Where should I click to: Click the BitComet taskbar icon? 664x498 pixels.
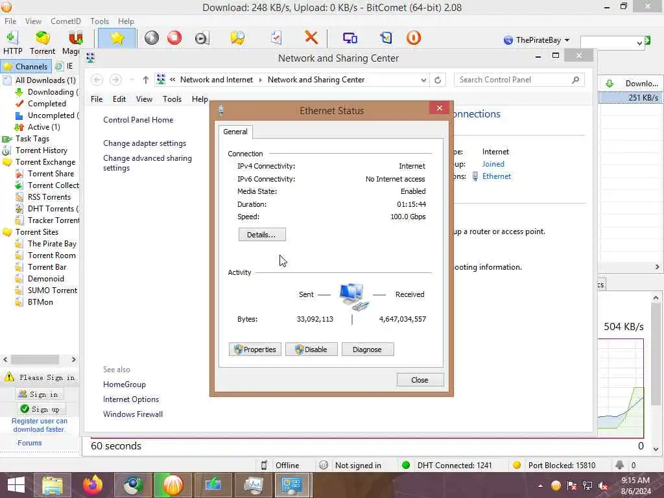172,485
